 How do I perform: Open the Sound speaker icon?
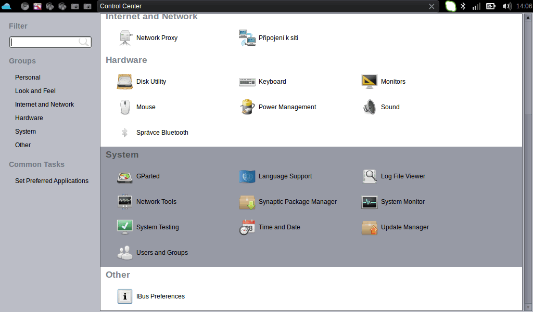[370, 107]
